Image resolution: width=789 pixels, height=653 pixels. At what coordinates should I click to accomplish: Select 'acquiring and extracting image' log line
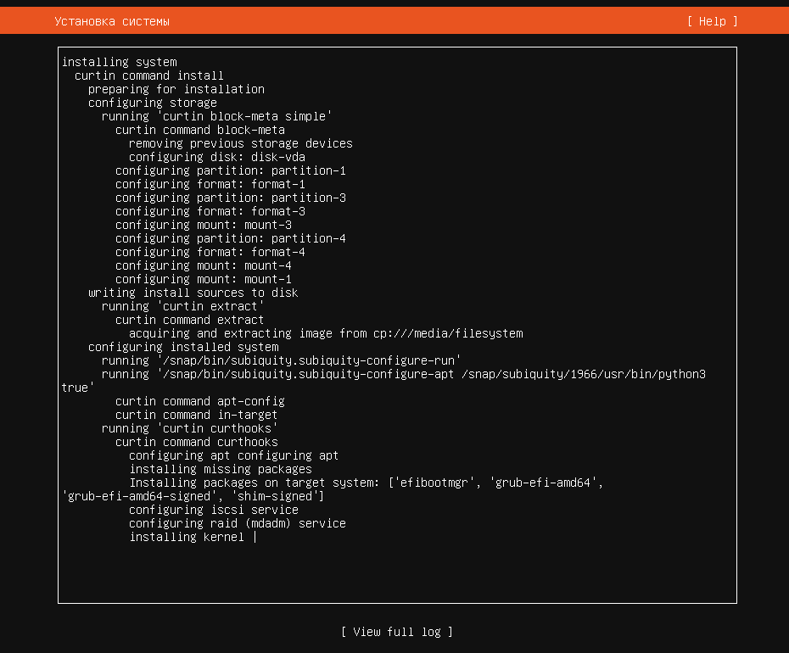pyautogui.click(x=326, y=333)
